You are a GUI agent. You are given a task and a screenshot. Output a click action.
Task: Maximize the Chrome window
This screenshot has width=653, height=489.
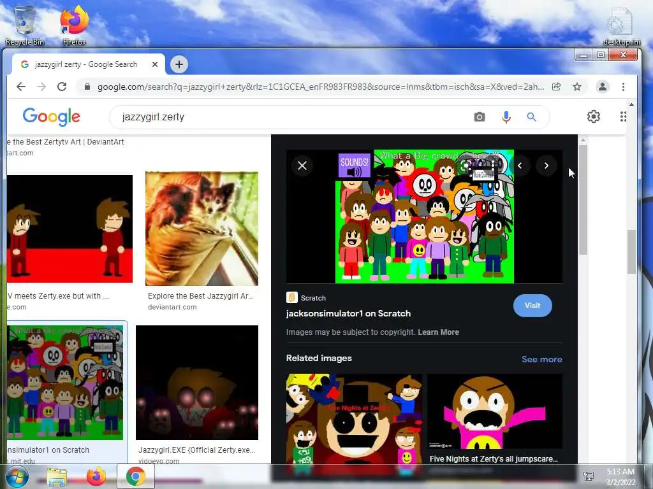(600, 55)
